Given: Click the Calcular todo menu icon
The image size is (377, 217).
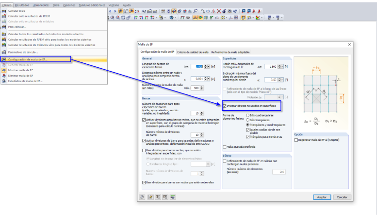Looking at the screenshot, I should (x=4, y=11).
